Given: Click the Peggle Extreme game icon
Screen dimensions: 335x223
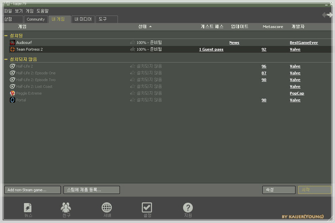Looking at the screenshot, I should (x=12, y=93).
